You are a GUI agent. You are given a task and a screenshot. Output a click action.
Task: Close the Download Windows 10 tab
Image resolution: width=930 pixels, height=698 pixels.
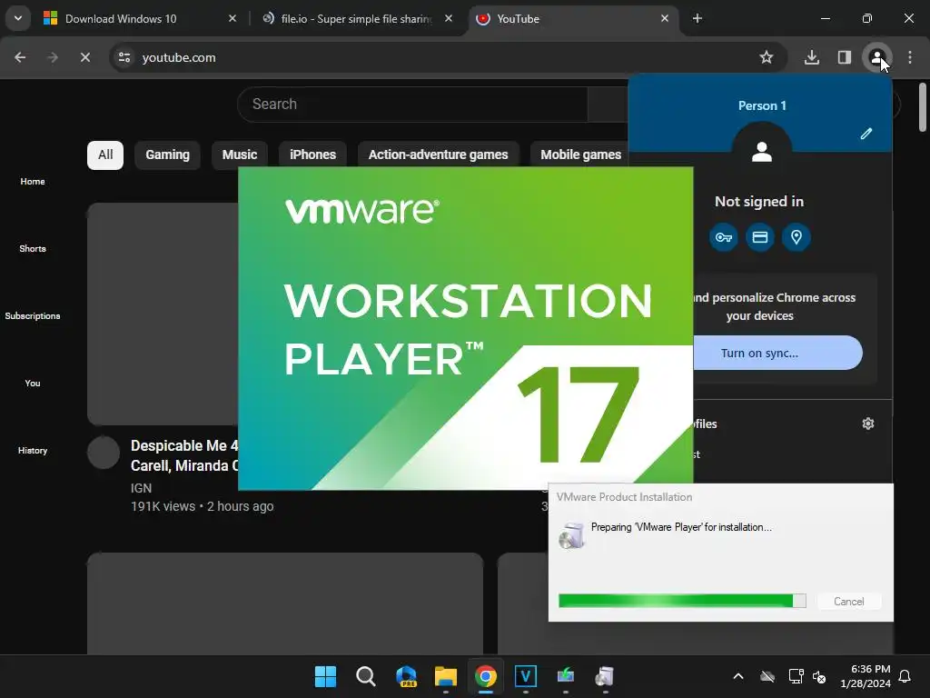tap(232, 18)
